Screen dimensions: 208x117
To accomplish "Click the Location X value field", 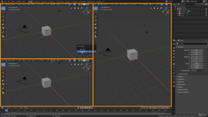I will (x=197, y=50).
